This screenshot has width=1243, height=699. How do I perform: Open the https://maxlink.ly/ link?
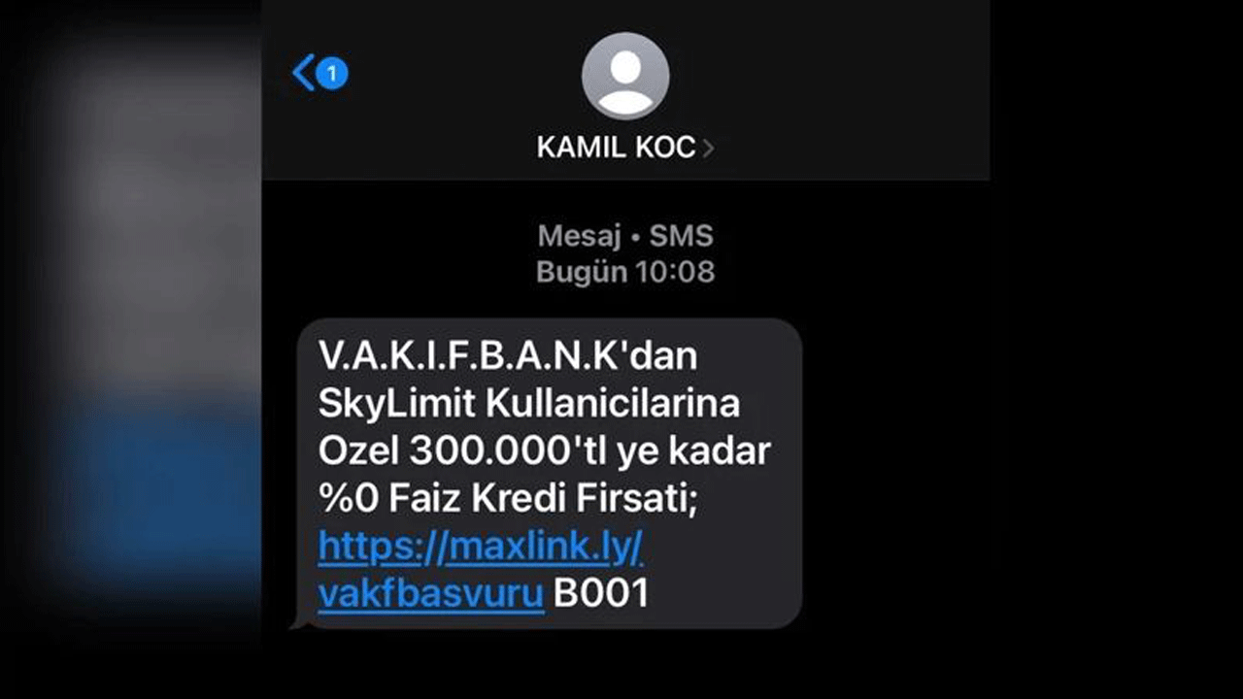(x=481, y=549)
